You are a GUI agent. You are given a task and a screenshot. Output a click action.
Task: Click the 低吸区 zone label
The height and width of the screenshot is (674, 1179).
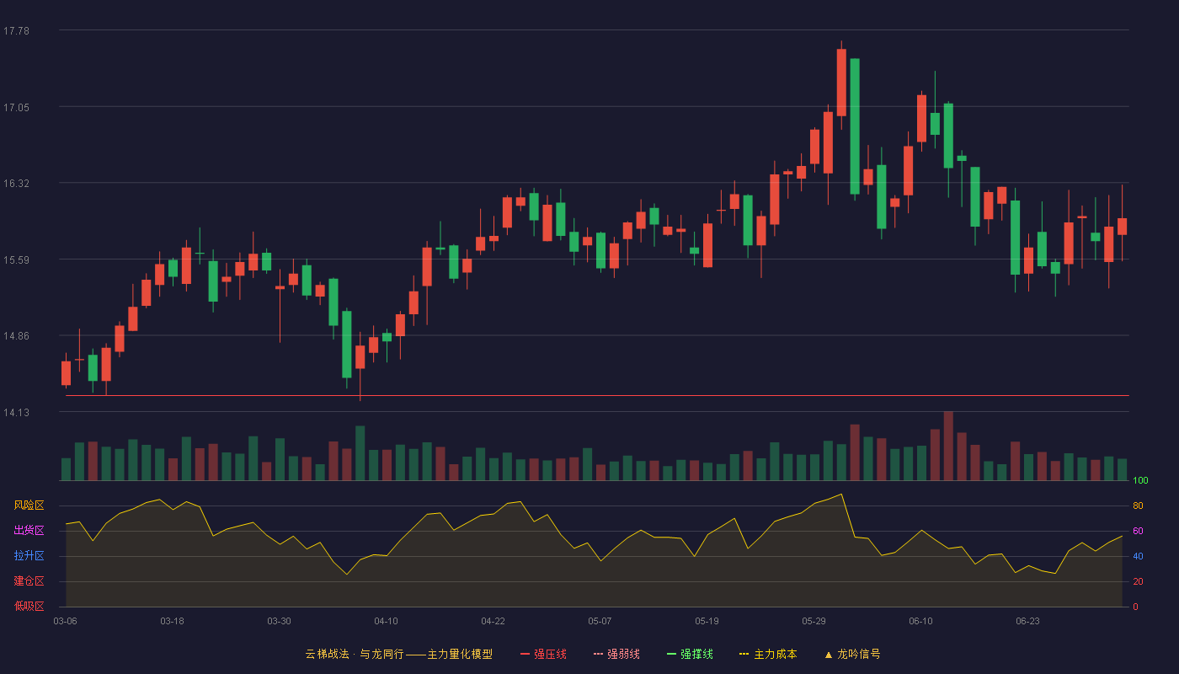tap(29, 606)
